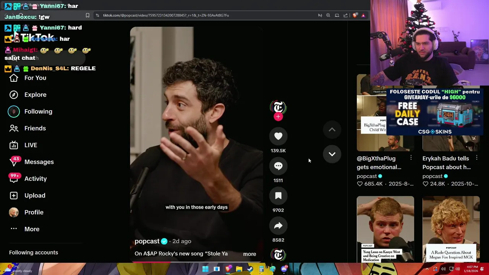The width and height of the screenshot is (489, 275).
Task: Open the site settings icon in the address bar
Action: point(97,15)
